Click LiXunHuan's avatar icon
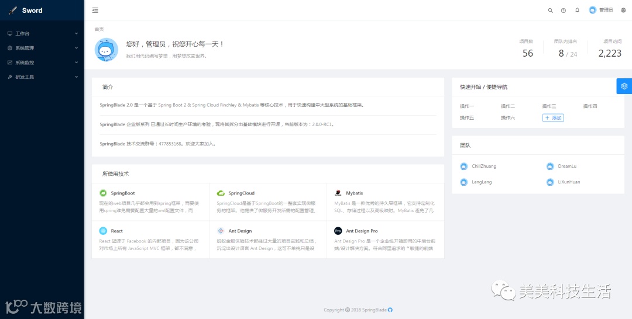632x319 pixels. point(550,182)
